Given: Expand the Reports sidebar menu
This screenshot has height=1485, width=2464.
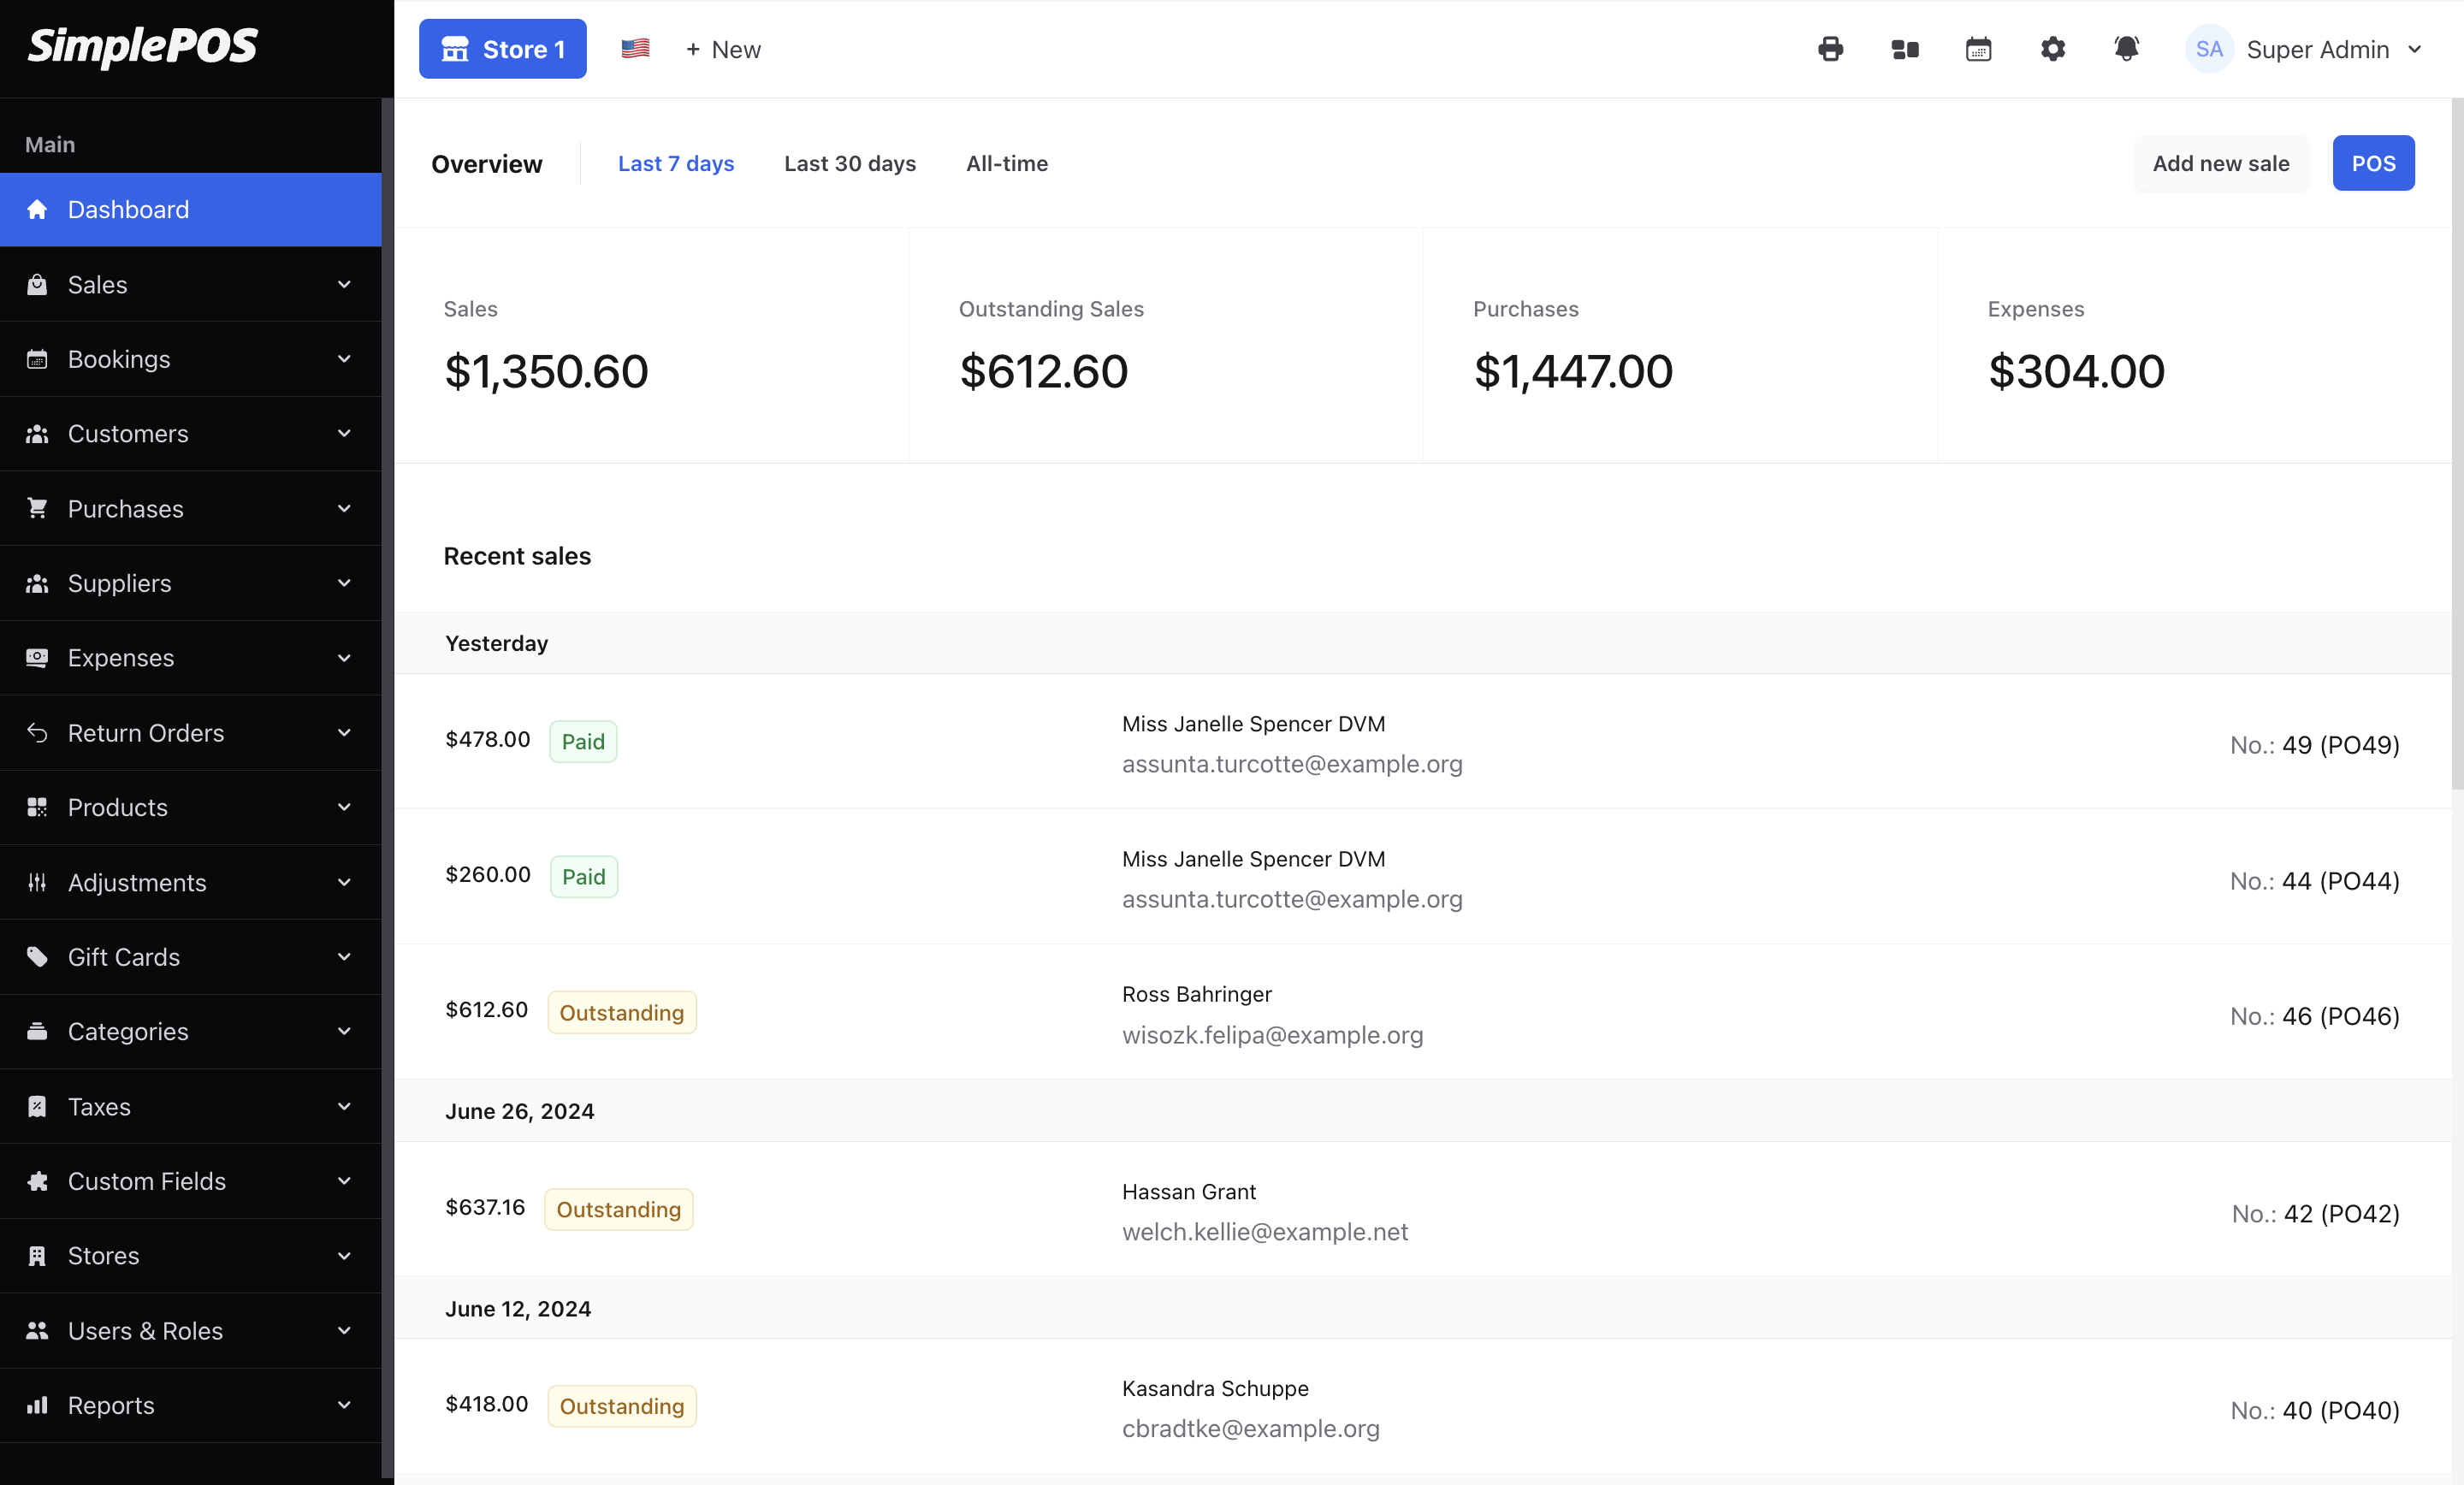Looking at the screenshot, I should (190, 1405).
